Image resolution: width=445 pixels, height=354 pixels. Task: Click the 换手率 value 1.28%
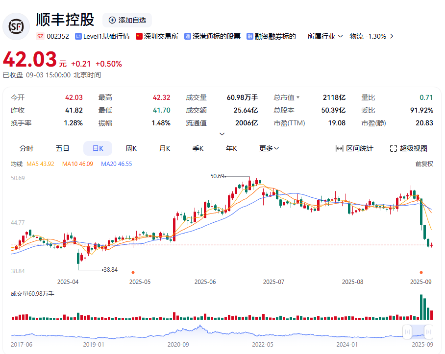pos(73,123)
